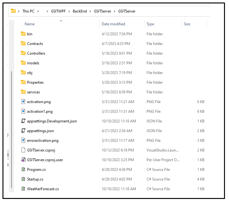This screenshot has width=229, height=203.
Task: Click the VisualStudio.Laun... type cell
Action: (x=162, y=150)
